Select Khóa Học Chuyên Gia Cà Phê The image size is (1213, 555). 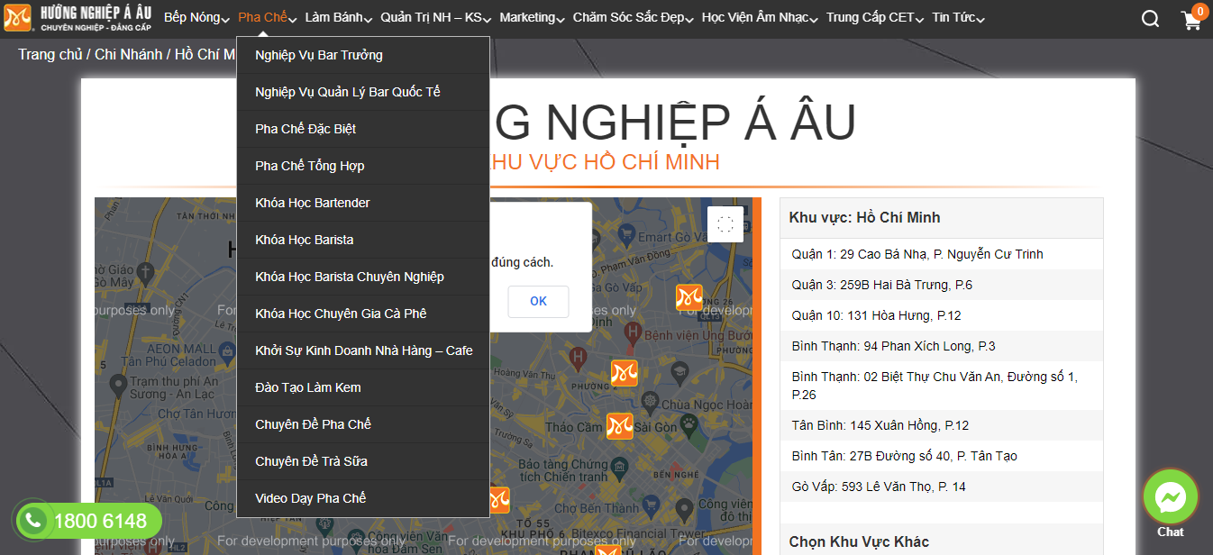(363, 314)
